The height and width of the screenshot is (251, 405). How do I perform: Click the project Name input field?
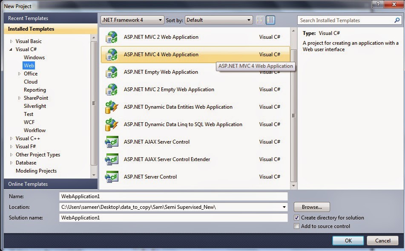(x=173, y=196)
